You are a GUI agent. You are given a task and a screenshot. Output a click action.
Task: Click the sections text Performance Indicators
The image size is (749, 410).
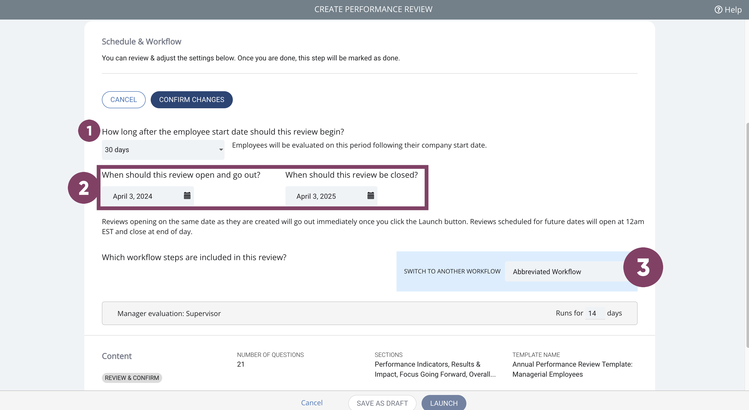pos(435,369)
